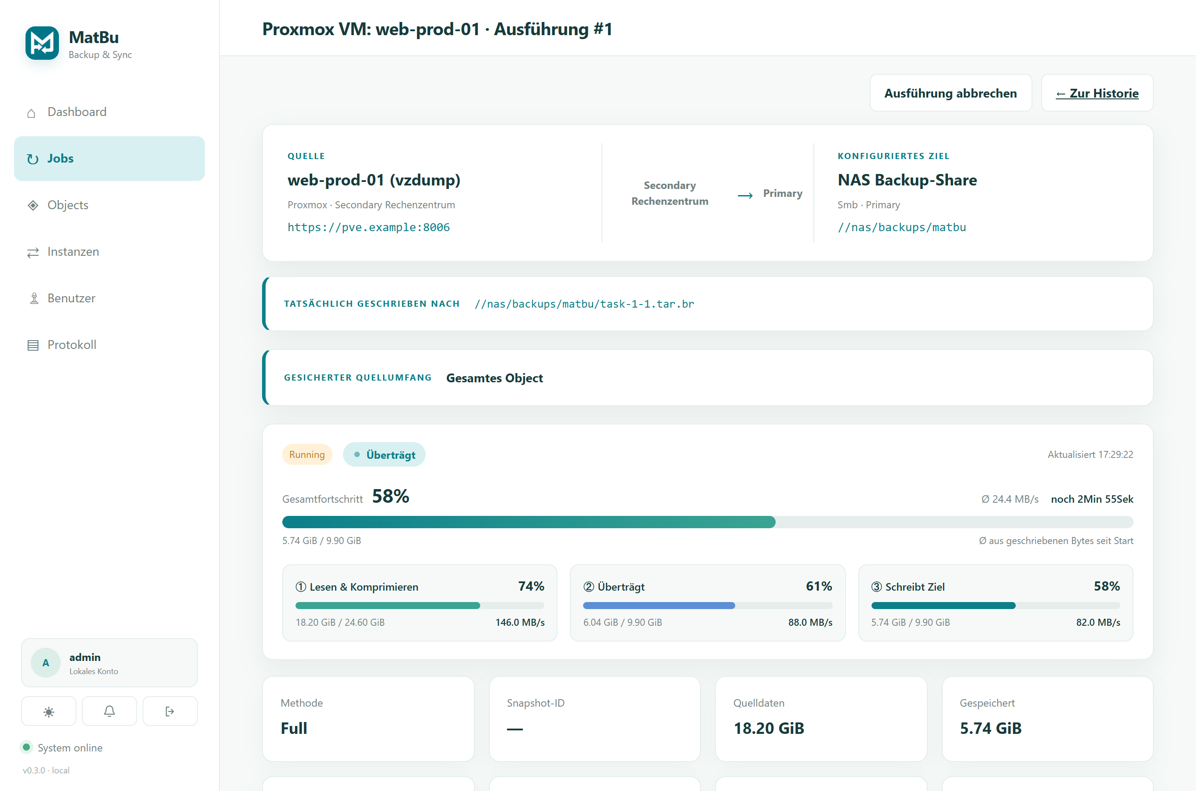This screenshot has width=1196, height=791.
Task: Click the Überträgt status pill
Action: tap(384, 454)
